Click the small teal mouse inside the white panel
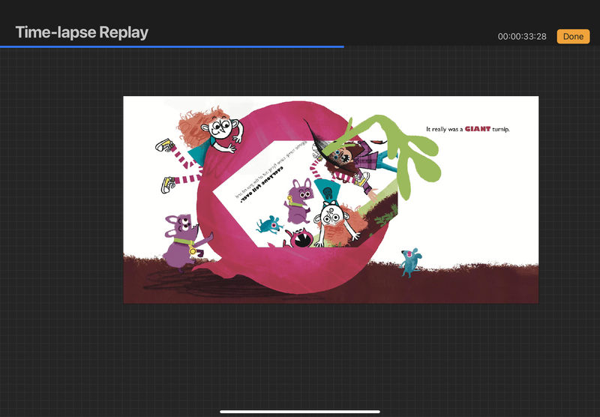The image size is (600, 417). pos(268,223)
